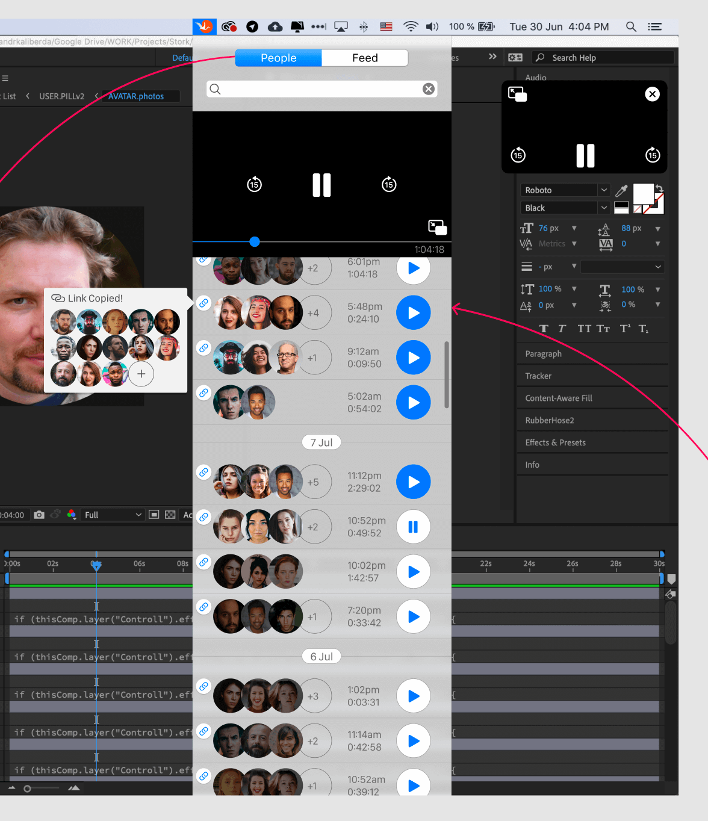Viewport: 708px width, 821px height.
Task: Click the snapshot camera icon below viewer
Action: point(39,515)
